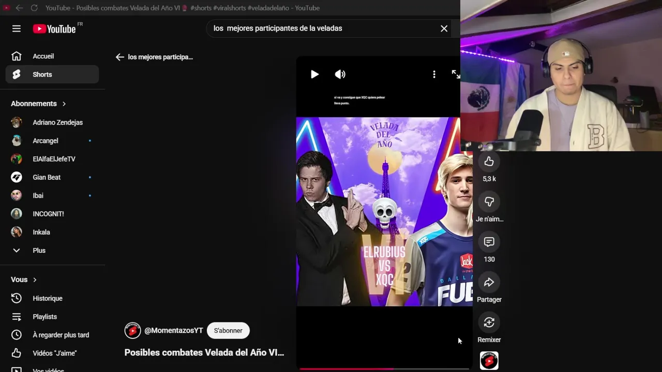Go back with the left arrow

click(x=120, y=57)
